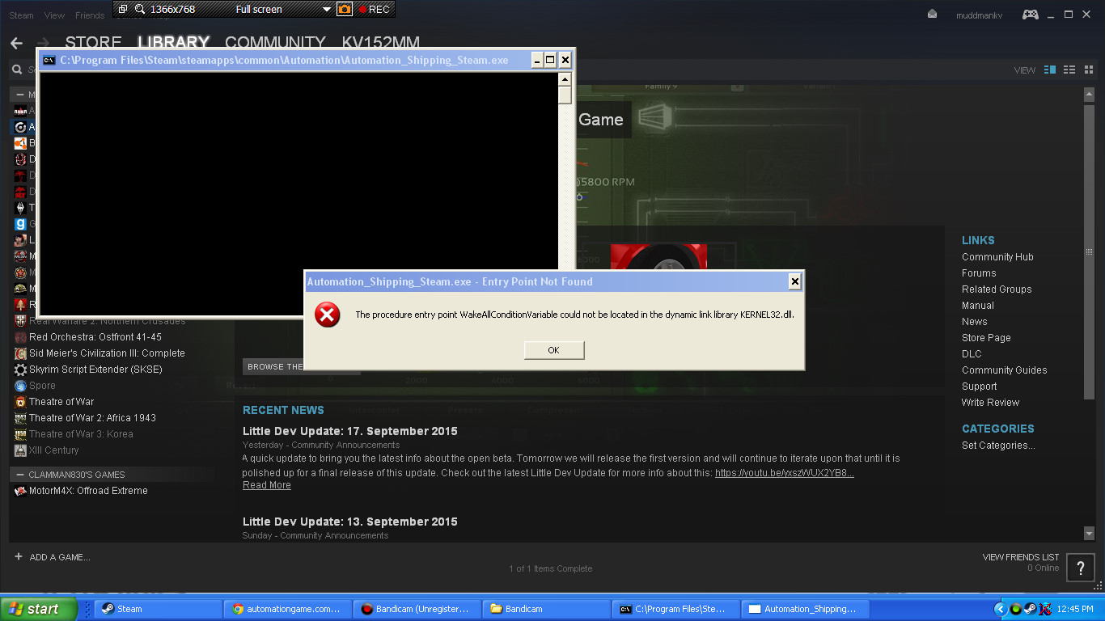Click the Steam content scrollbar down arrow
Viewport: 1105px width, 621px height.
pos(1089,533)
